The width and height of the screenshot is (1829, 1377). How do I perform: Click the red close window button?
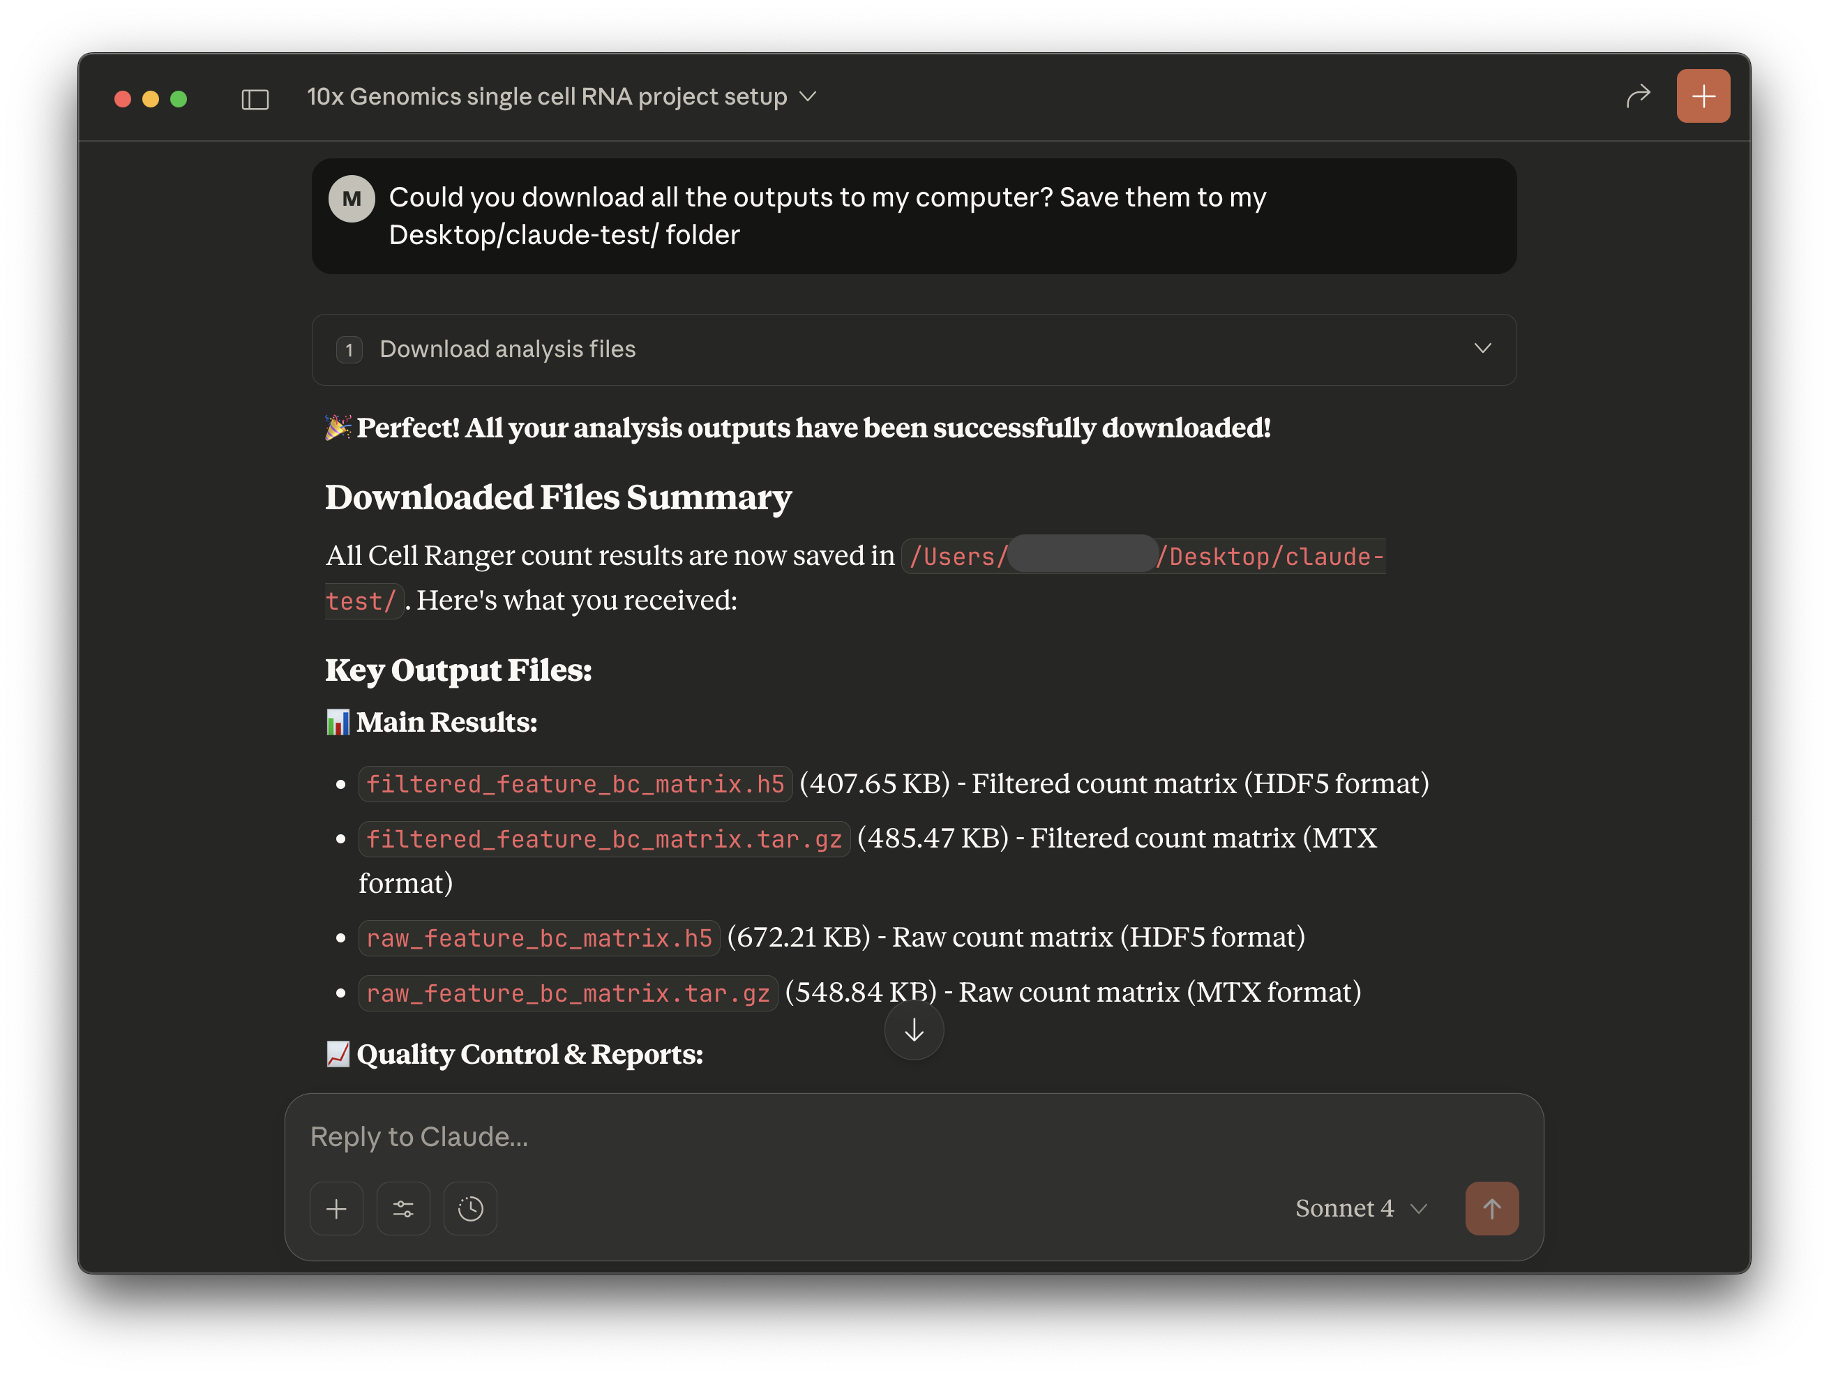click(122, 99)
